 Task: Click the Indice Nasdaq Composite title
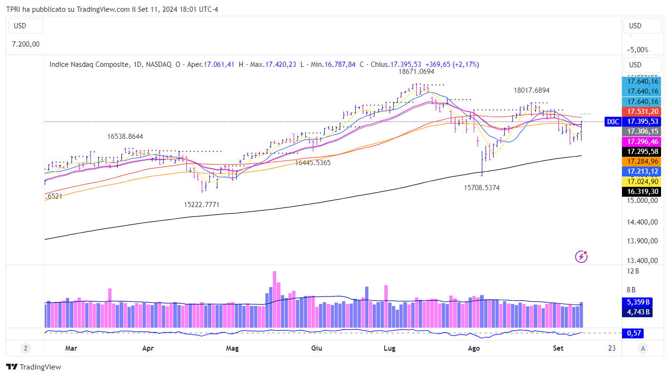(89, 64)
